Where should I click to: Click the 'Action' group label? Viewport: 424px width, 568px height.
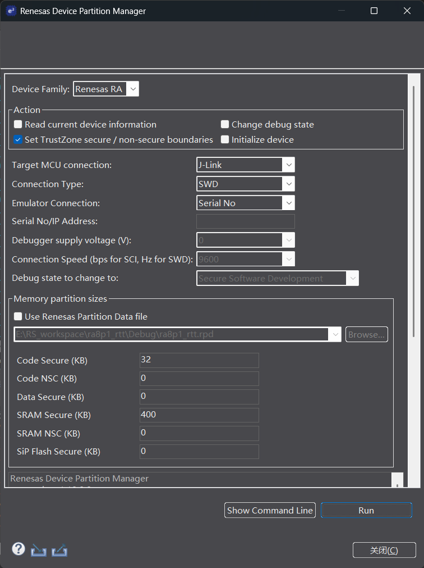point(27,110)
